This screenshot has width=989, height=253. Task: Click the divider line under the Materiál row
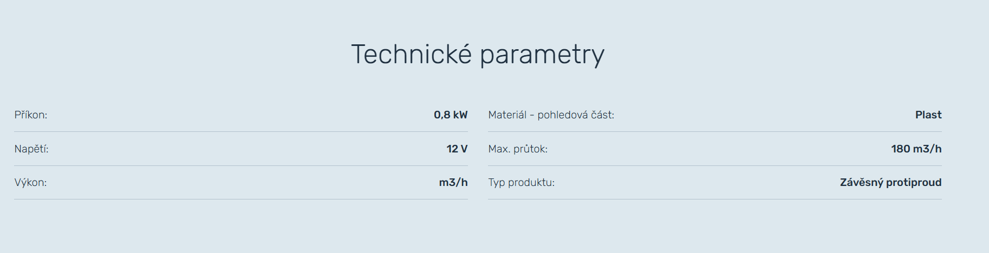(x=715, y=132)
